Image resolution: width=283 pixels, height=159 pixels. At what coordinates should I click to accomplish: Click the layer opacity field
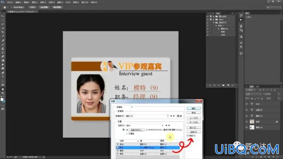point(275,94)
